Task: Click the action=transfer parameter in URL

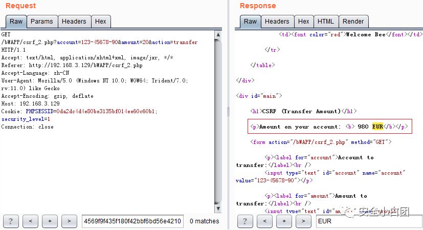Action: pyautogui.click(x=174, y=42)
